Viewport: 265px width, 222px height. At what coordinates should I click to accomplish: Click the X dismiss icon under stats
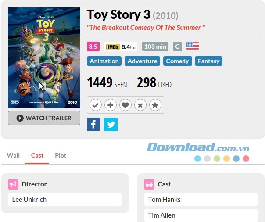[x=140, y=105]
